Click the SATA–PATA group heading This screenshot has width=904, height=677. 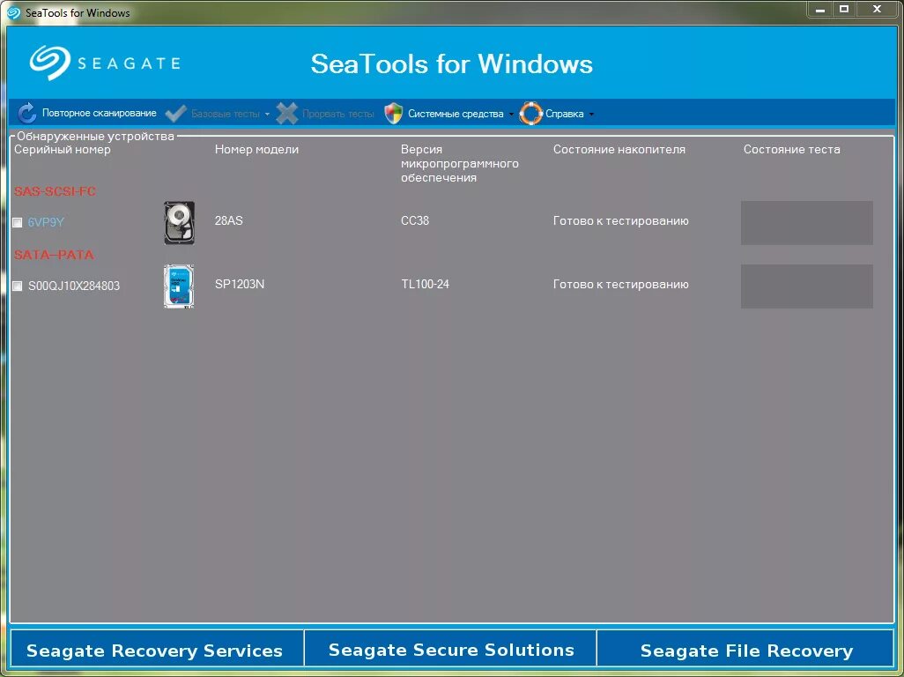[54, 255]
